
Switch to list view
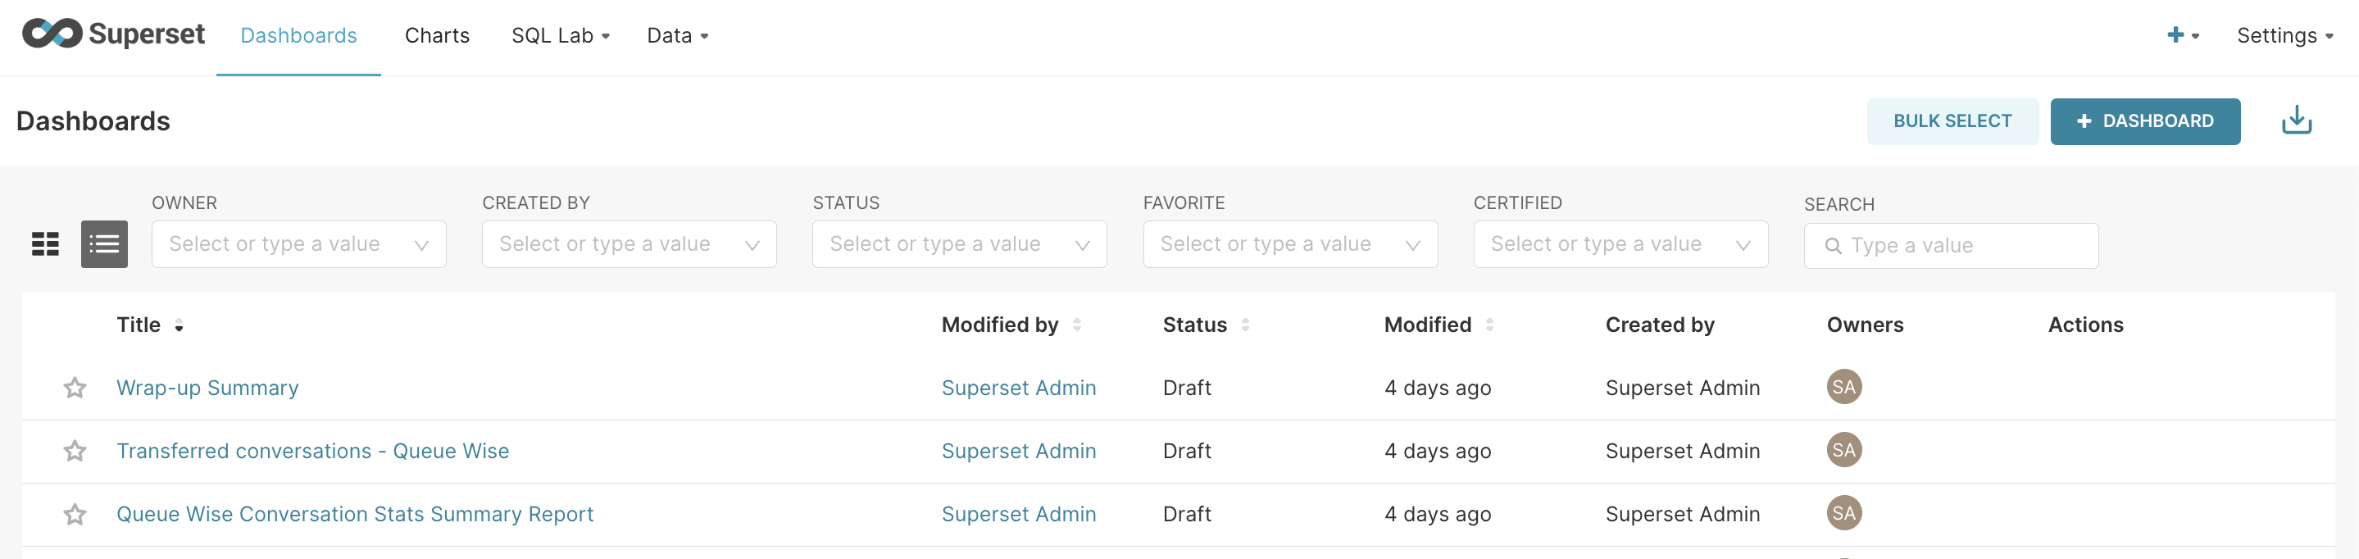[104, 243]
